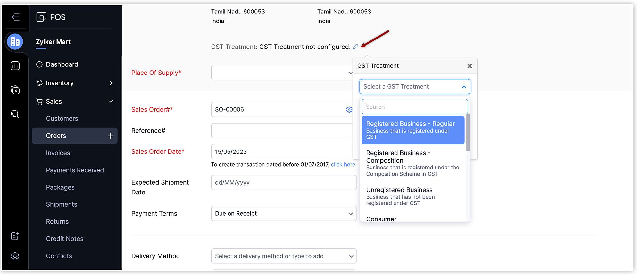
Task: Open the search magnifier icon in left rail
Action: (x=15, y=114)
